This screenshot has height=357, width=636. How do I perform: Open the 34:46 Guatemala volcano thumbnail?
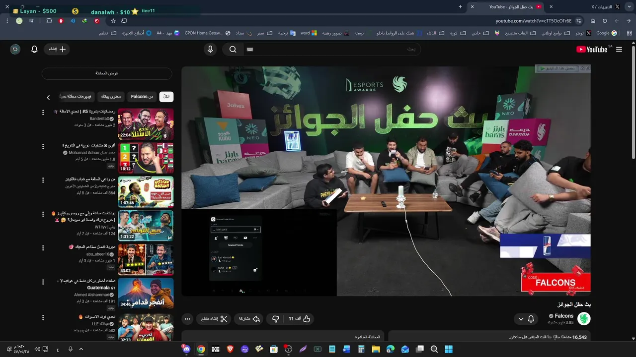pyautogui.click(x=146, y=293)
